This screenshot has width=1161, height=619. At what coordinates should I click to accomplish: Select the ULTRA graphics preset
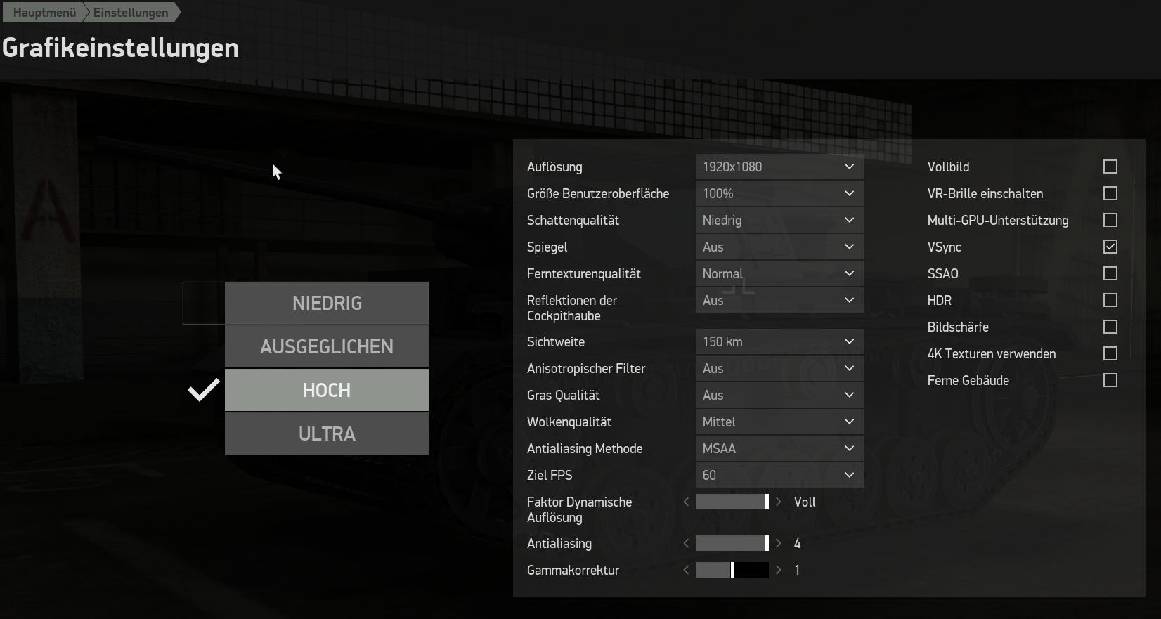(327, 434)
